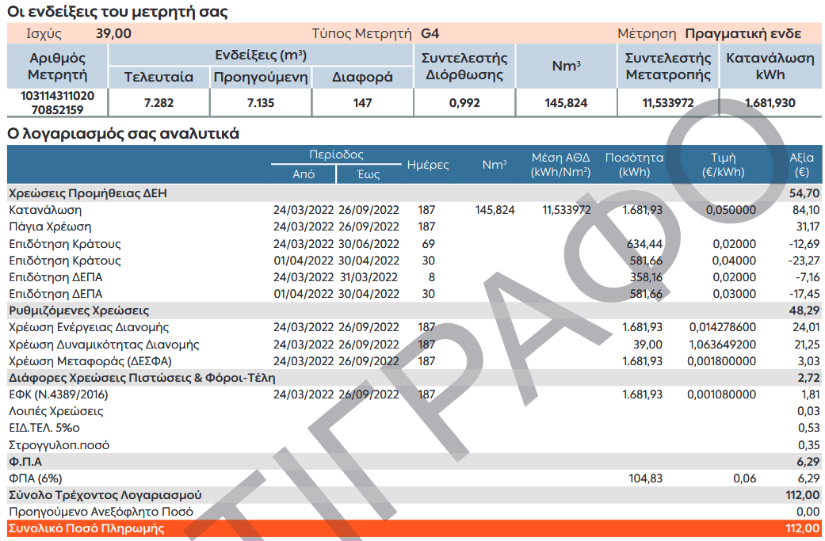825x541 pixels.
Task: Click the 'Κατανάλωση kWh' header
Action: coord(770,67)
